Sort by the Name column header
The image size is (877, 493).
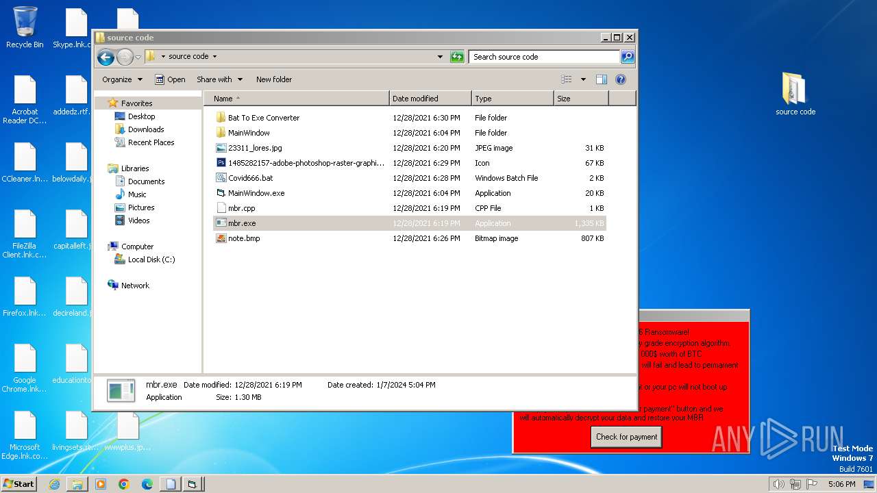296,99
